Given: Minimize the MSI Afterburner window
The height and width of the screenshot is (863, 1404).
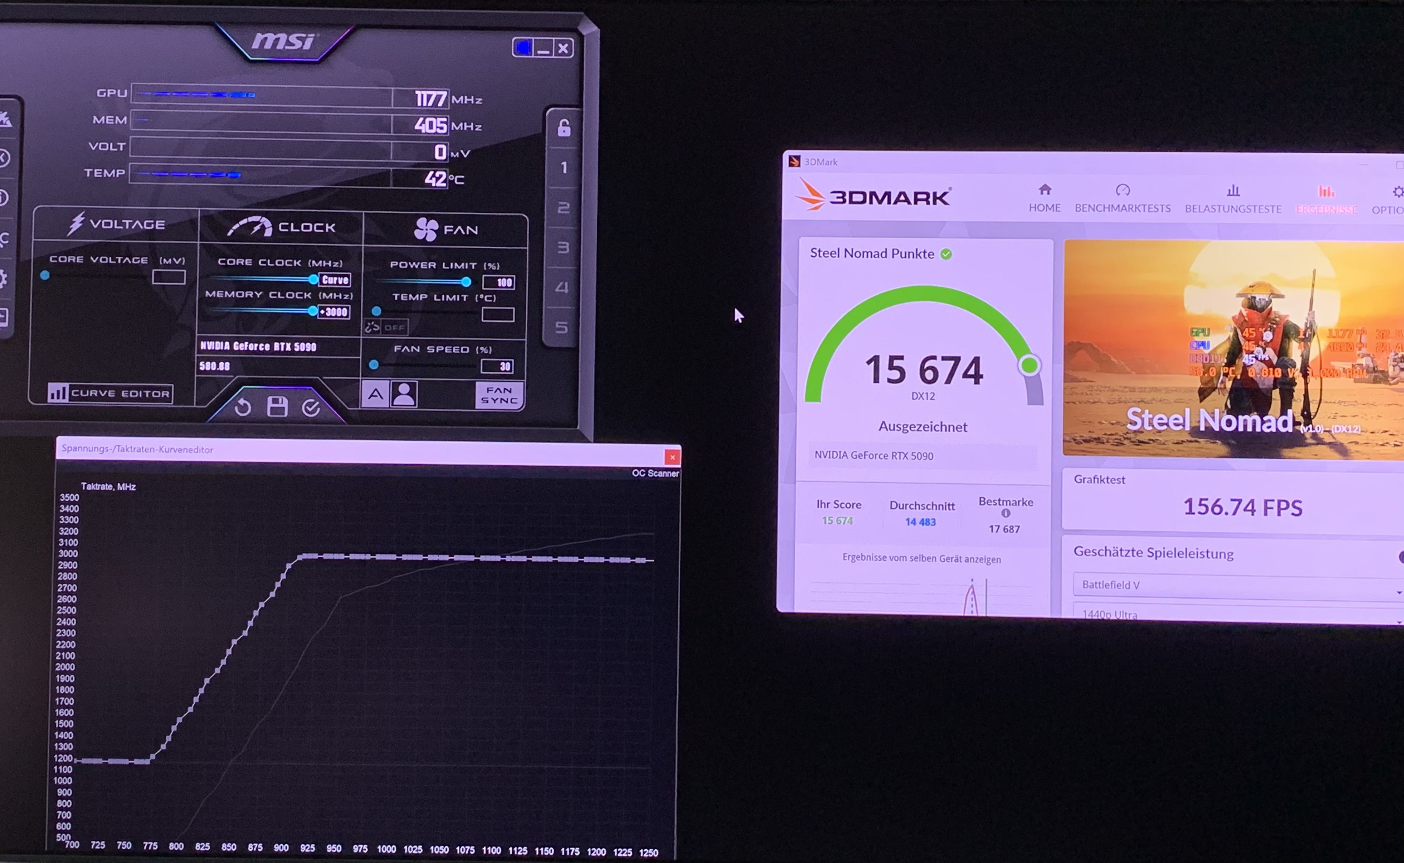Looking at the screenshot, I should tap(543, 48).
